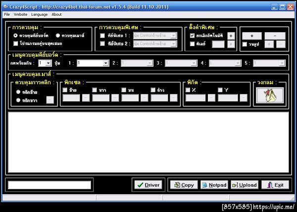Click the large minus button at top right
This screenshot has height=212, width=297.
pyautogui.click(x=275, y=36)
